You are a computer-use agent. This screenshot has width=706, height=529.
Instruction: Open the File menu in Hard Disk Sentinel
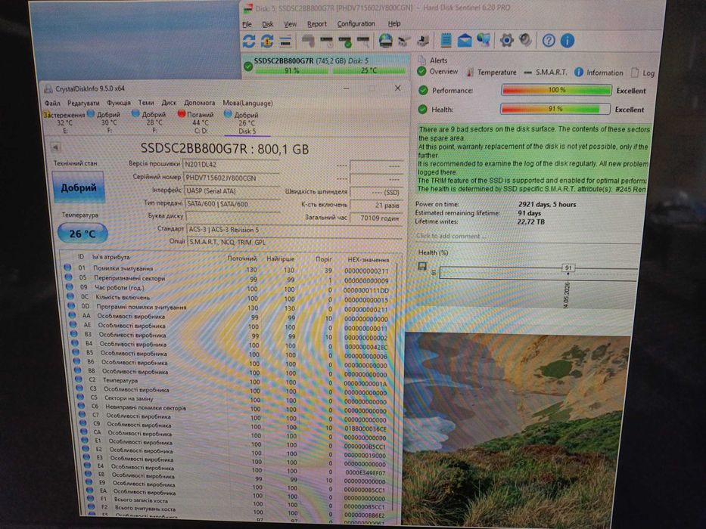(x=247, y=24)
